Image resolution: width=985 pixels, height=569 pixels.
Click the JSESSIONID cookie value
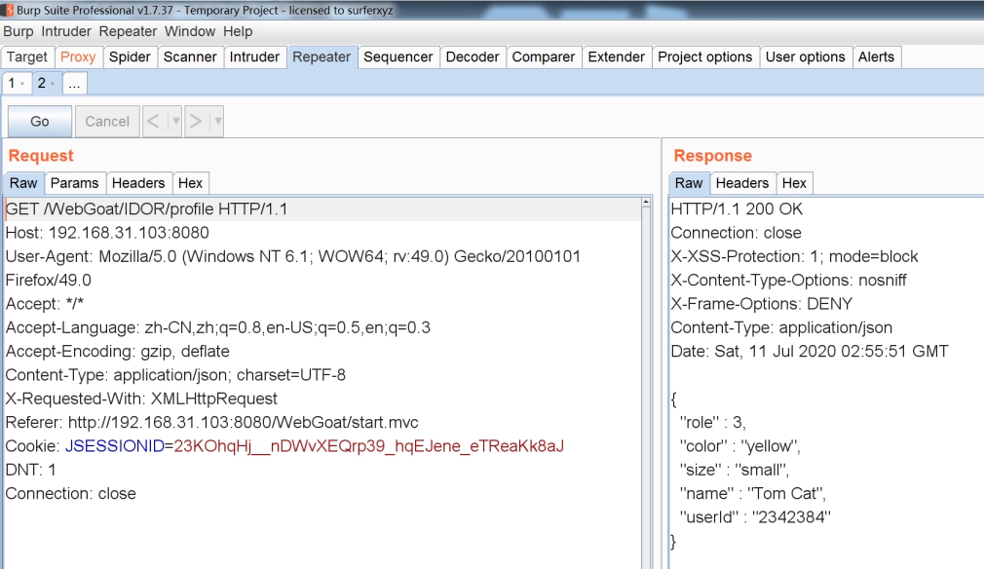368,446
